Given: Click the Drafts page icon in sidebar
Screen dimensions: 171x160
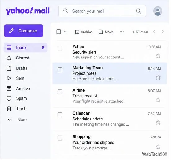Looking at the screenshot, I should [x=9, y=68].
